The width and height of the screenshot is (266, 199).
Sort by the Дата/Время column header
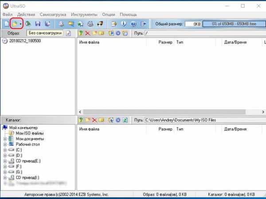[x=235, y=43]
